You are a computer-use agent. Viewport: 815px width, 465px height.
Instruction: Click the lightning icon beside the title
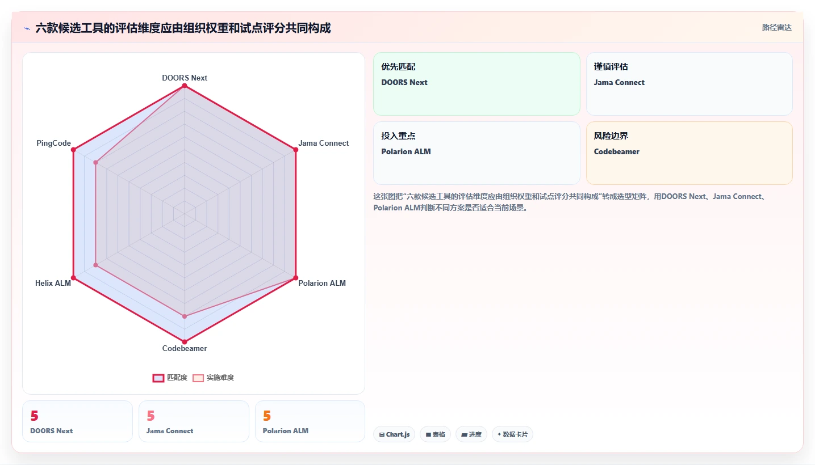pos(27,28)
